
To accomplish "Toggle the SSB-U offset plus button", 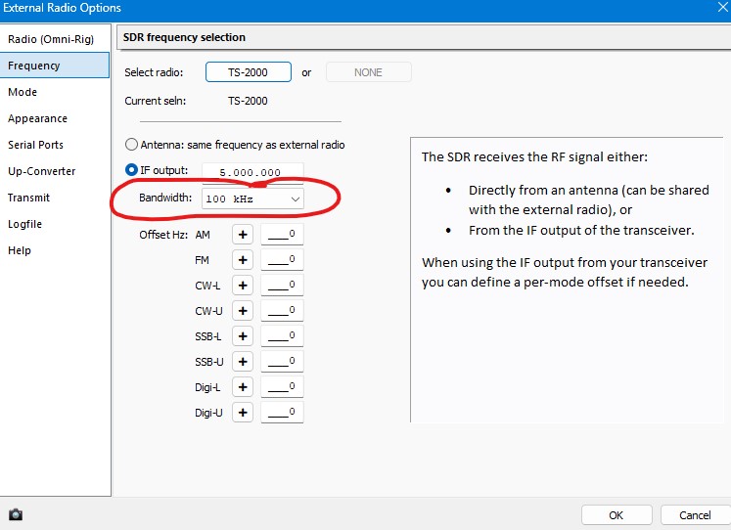I will coord(243,362).
